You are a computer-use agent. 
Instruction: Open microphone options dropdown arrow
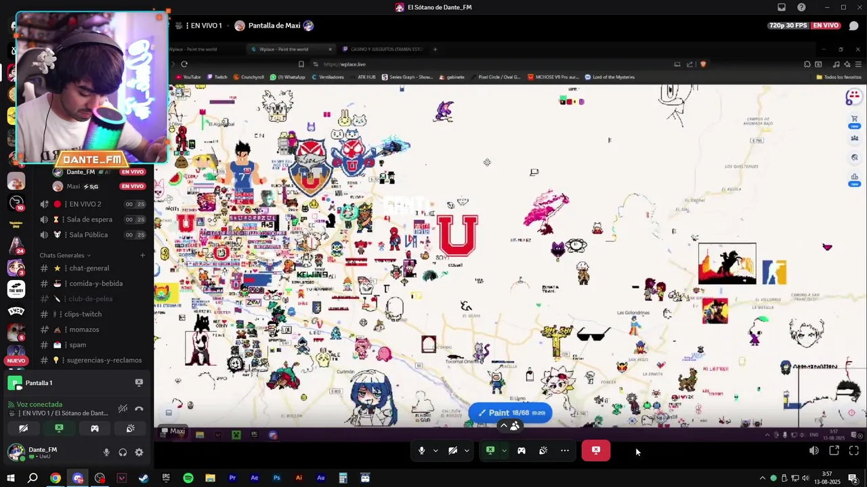(435, 450)
